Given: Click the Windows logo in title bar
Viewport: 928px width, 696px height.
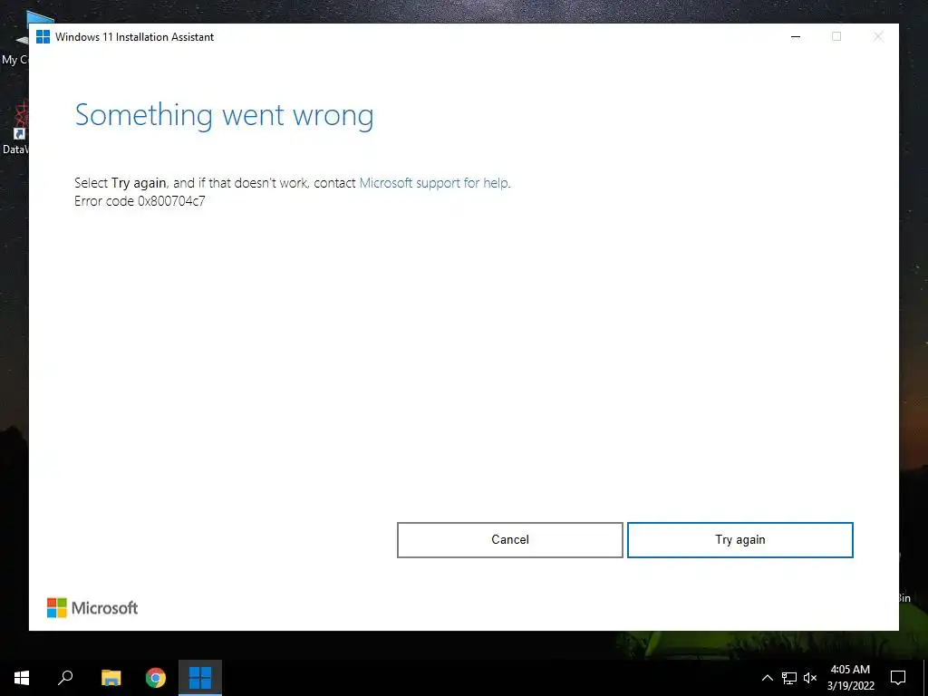Looking at the screenshot, I should pos(43,36).
